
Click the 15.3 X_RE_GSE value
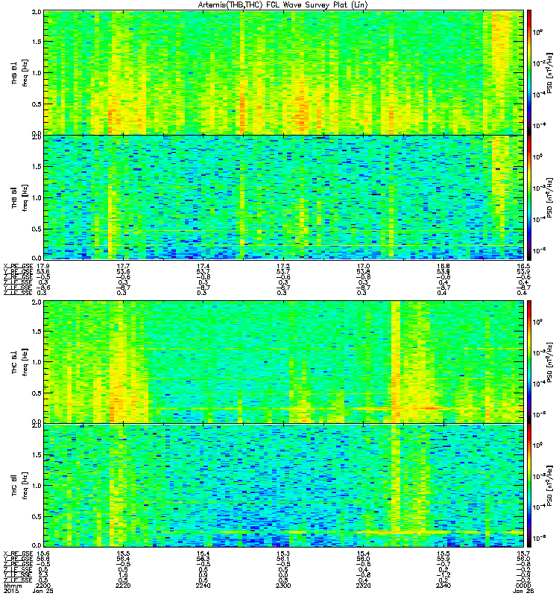pos(283,554)
